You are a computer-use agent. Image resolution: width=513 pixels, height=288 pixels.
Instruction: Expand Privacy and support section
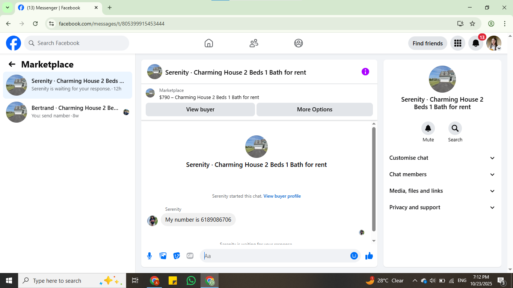(442, 207)
